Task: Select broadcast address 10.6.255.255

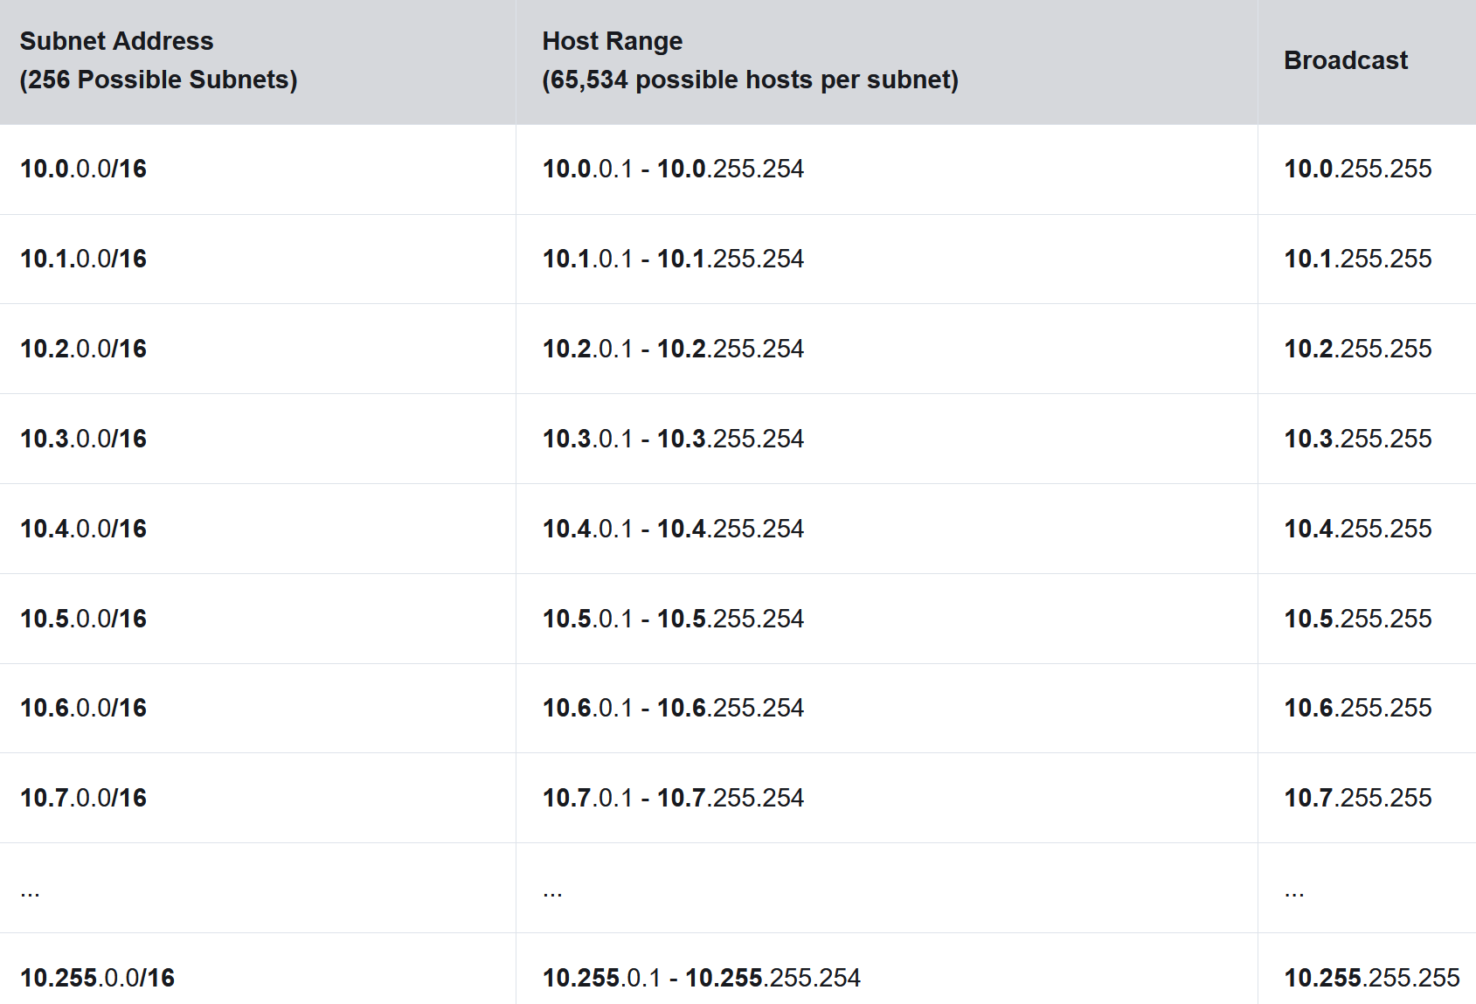Action: [1357, 708]
